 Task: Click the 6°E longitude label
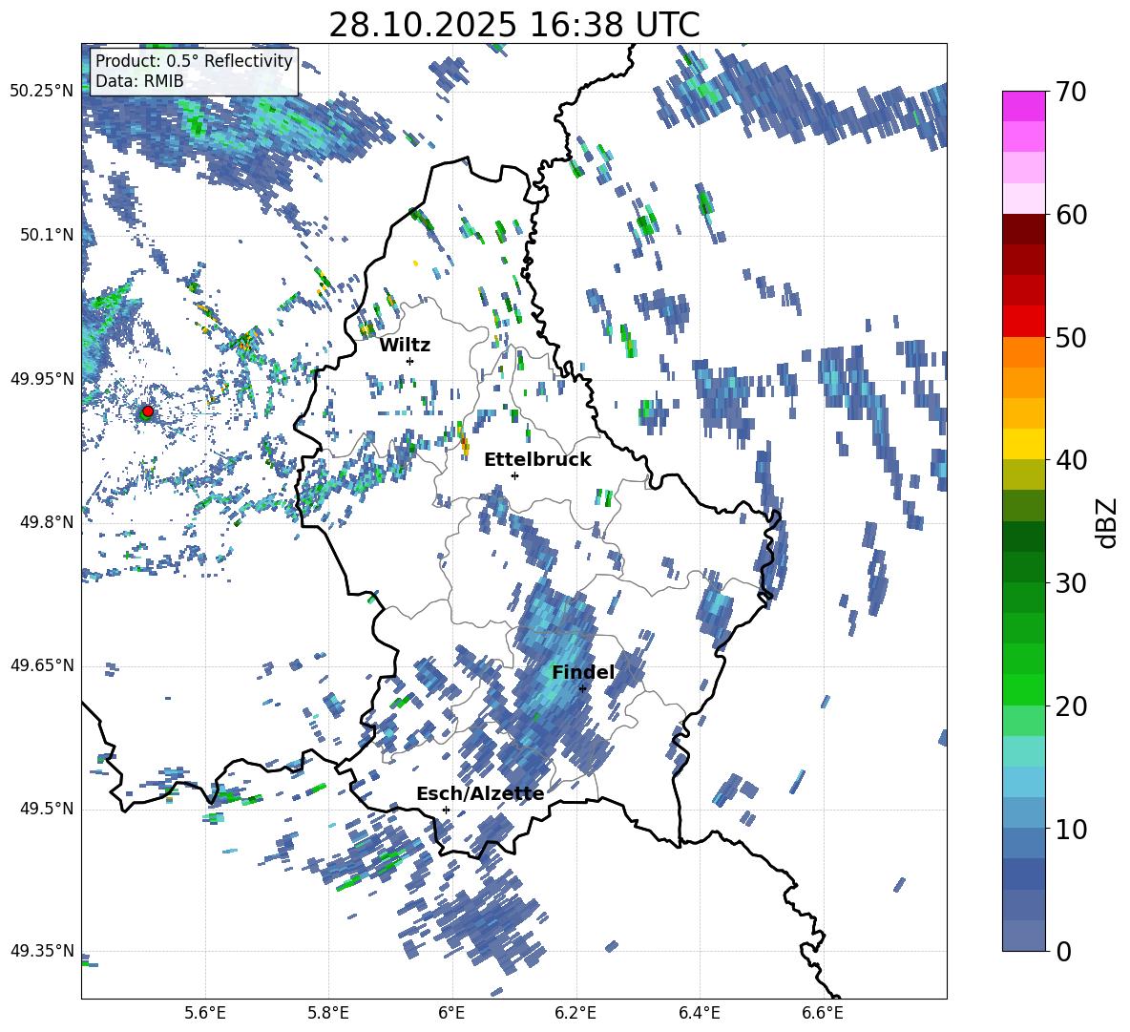pyautogui.click(x=451, y=1013)
